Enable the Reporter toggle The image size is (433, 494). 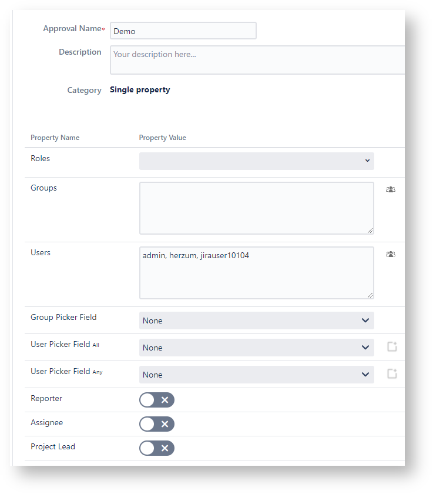pos(157,400)
